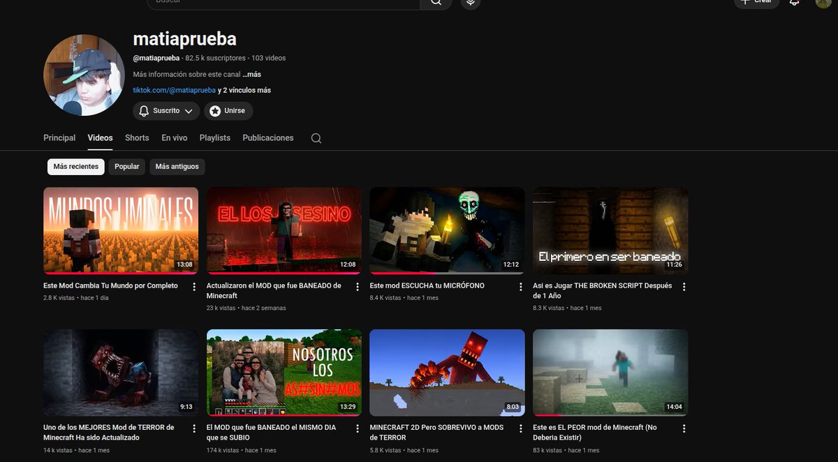Expand channel description with ...más
838x462 pixels.
[x=251, y=74]
